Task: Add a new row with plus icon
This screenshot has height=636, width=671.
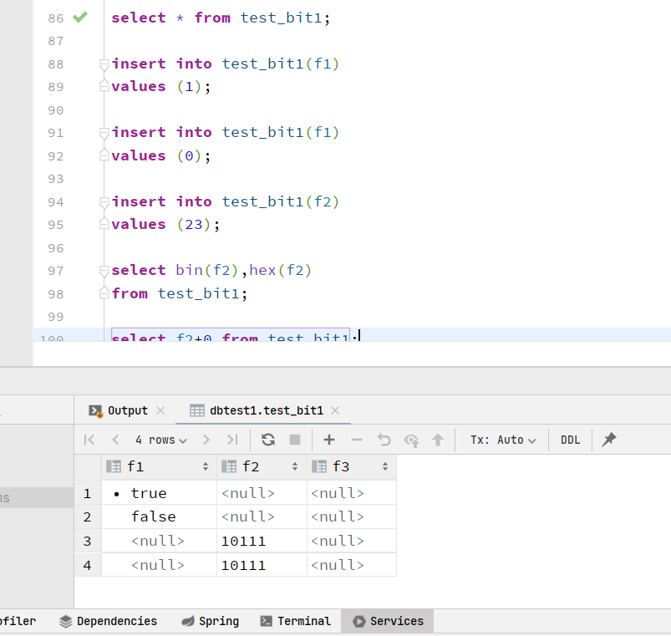Action: click(329, 440)
